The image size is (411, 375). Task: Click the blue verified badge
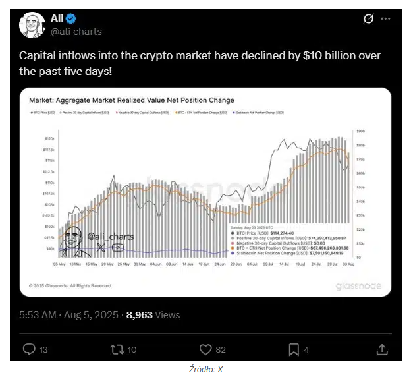point(70,18)
